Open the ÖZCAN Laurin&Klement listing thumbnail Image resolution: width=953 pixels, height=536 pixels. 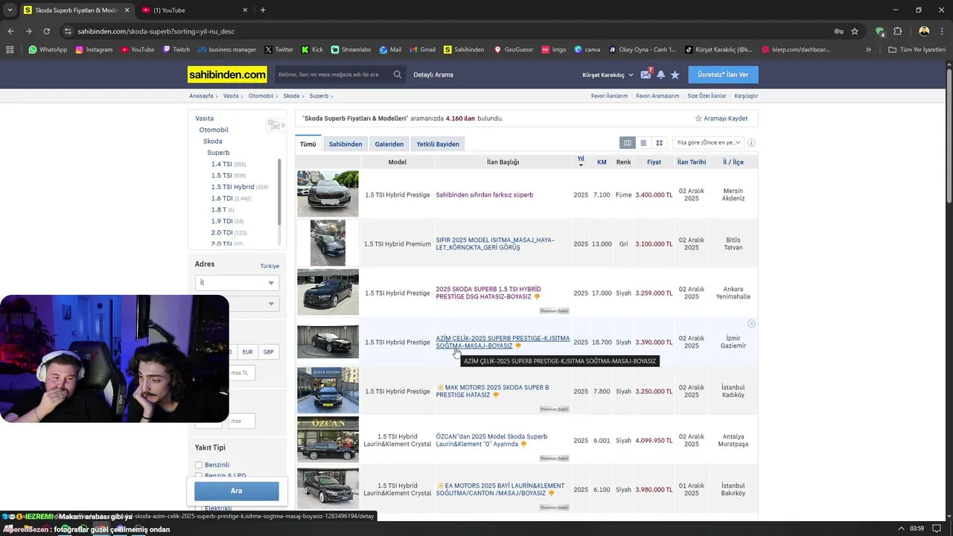[328, 439]
